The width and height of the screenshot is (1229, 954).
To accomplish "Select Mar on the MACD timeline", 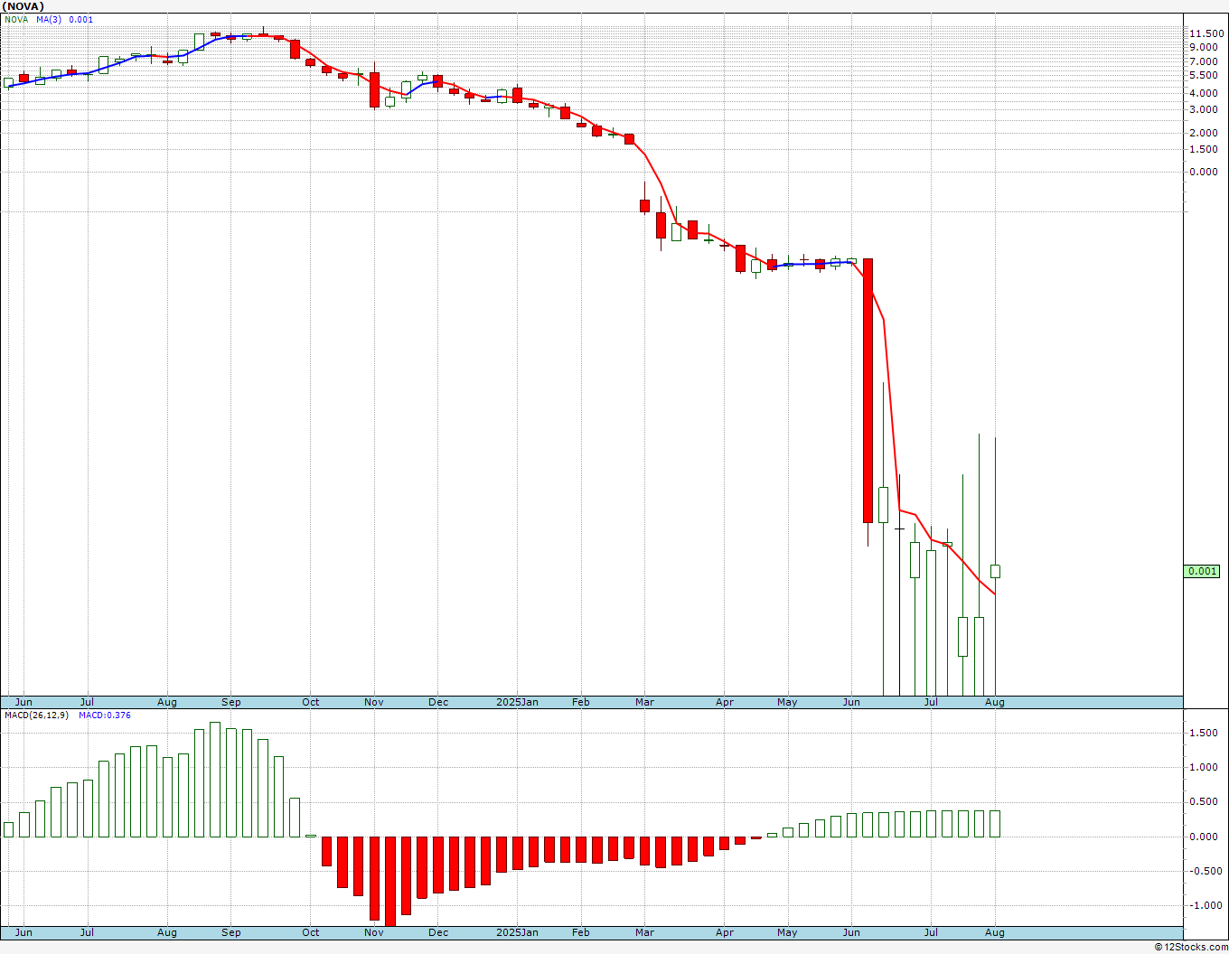I will click(645, 932).
